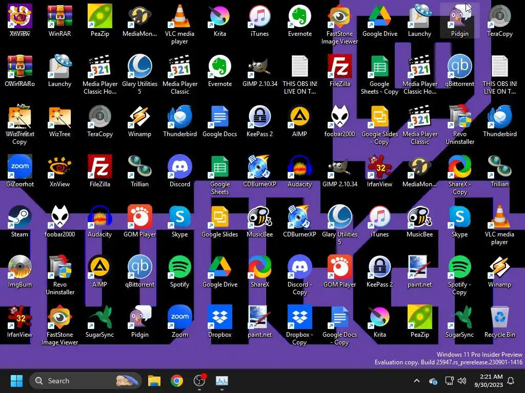Image resolution: width=525 pixels, height=393 pixels.
Task: Select the Audacity icon beside GOM Player
Action: [x=100, y=221]
